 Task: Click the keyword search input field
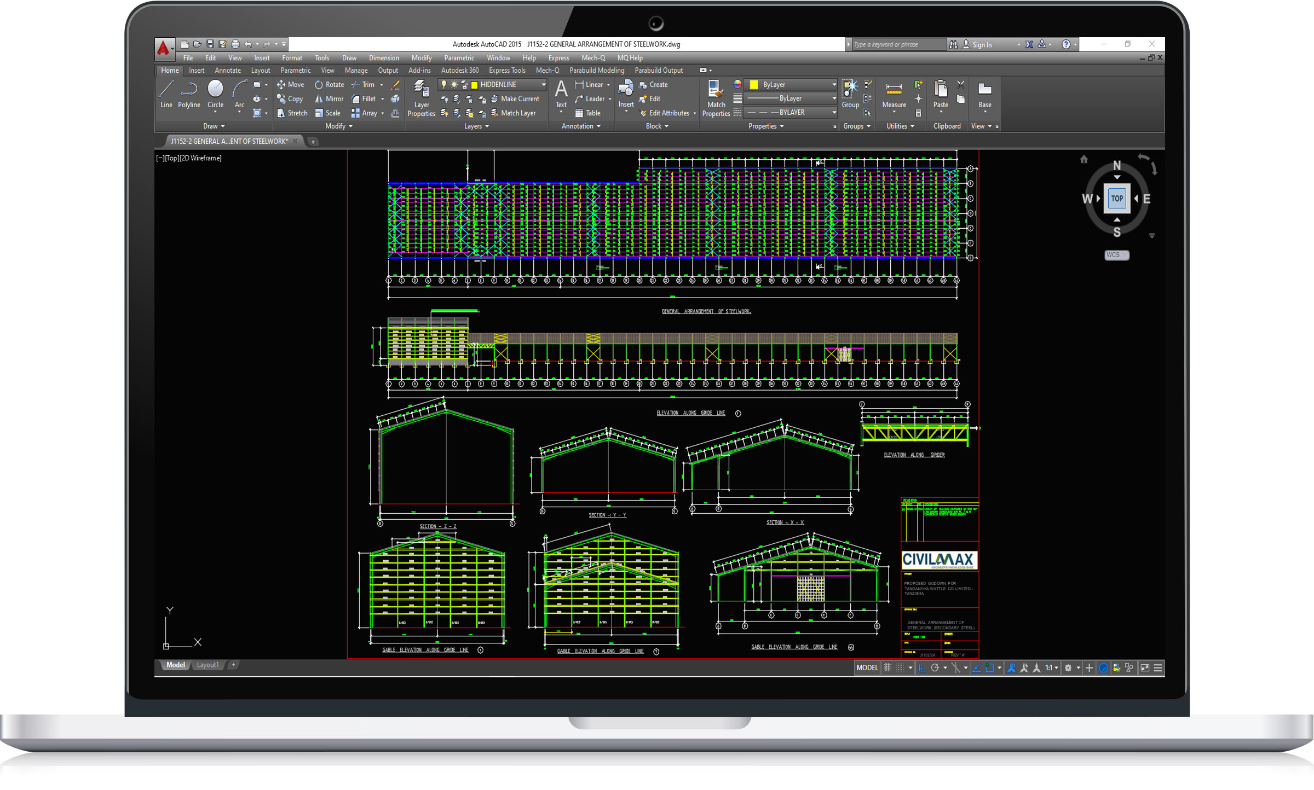coord(898,45)
